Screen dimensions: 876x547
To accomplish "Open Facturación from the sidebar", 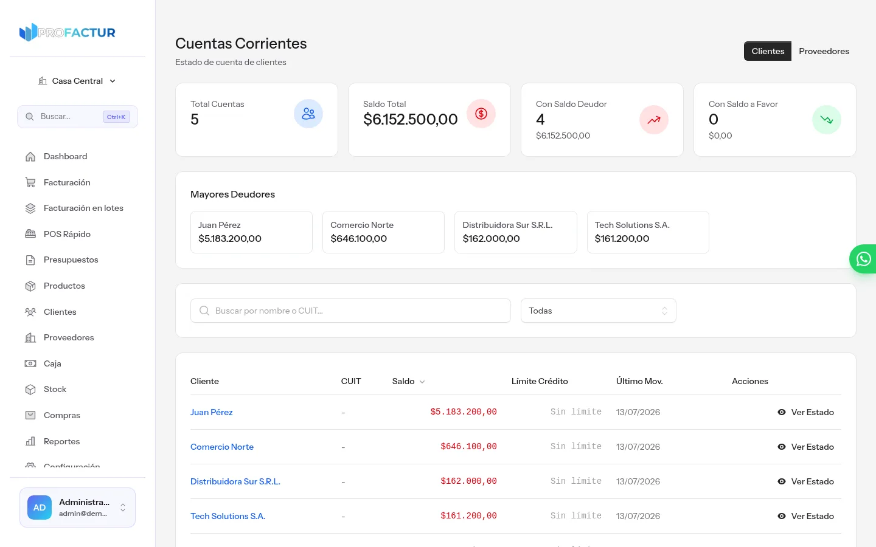I will 77,182.
